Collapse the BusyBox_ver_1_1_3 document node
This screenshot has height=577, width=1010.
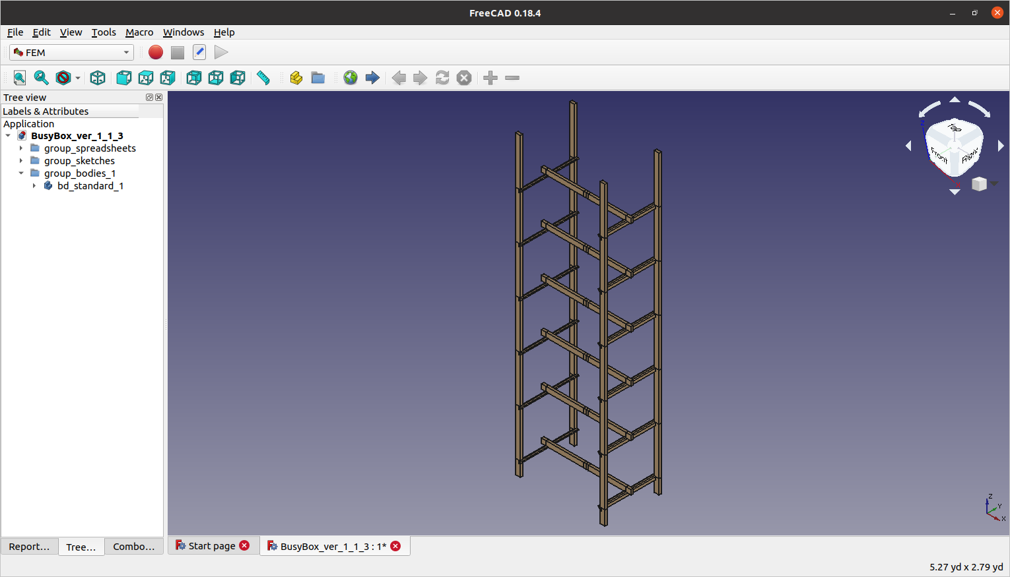point(9,135)
